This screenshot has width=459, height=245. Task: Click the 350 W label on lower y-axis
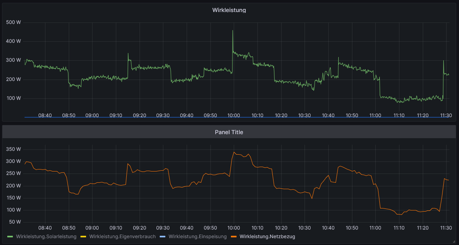[14, 149]
